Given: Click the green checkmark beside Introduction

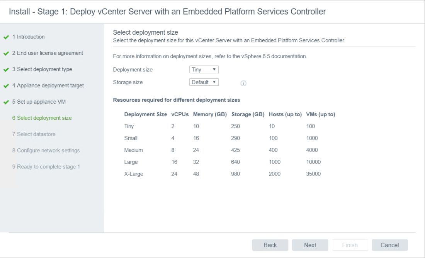Looking at the screenshot, I should (x=6, y=37).
